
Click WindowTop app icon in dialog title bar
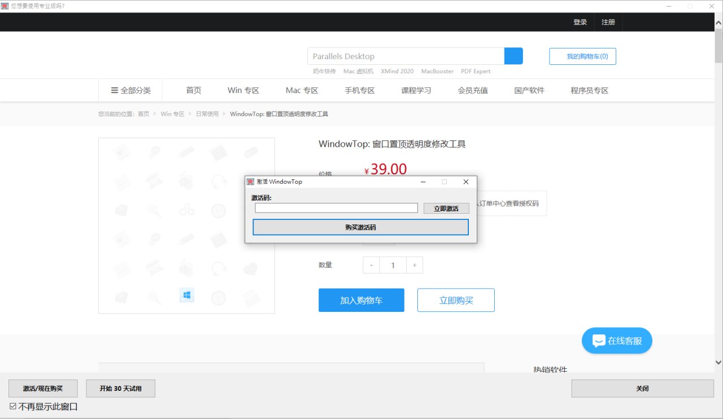pos(250,182)
